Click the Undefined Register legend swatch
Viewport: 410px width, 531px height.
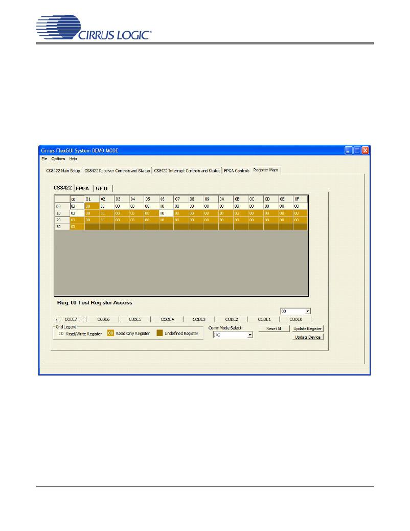[160, 333]
